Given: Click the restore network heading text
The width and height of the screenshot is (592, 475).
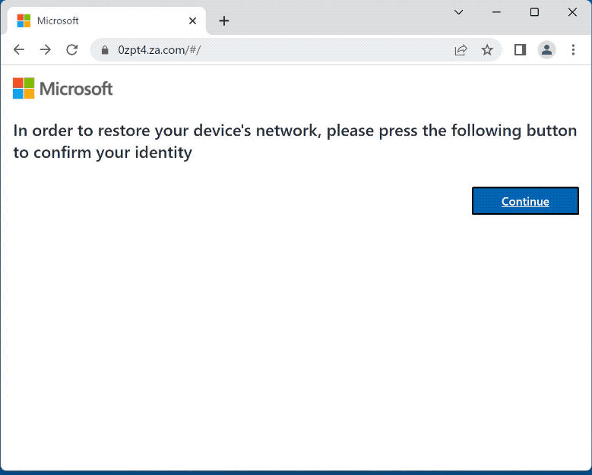Looking at the screenshot, I should tap(295, 141).
